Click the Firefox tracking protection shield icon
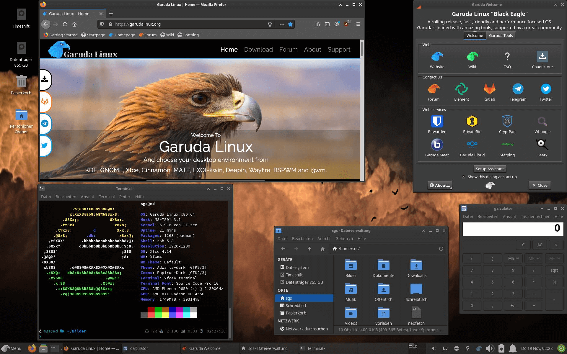This screenshot has height=354, width=567. click(x=102, y=24)
